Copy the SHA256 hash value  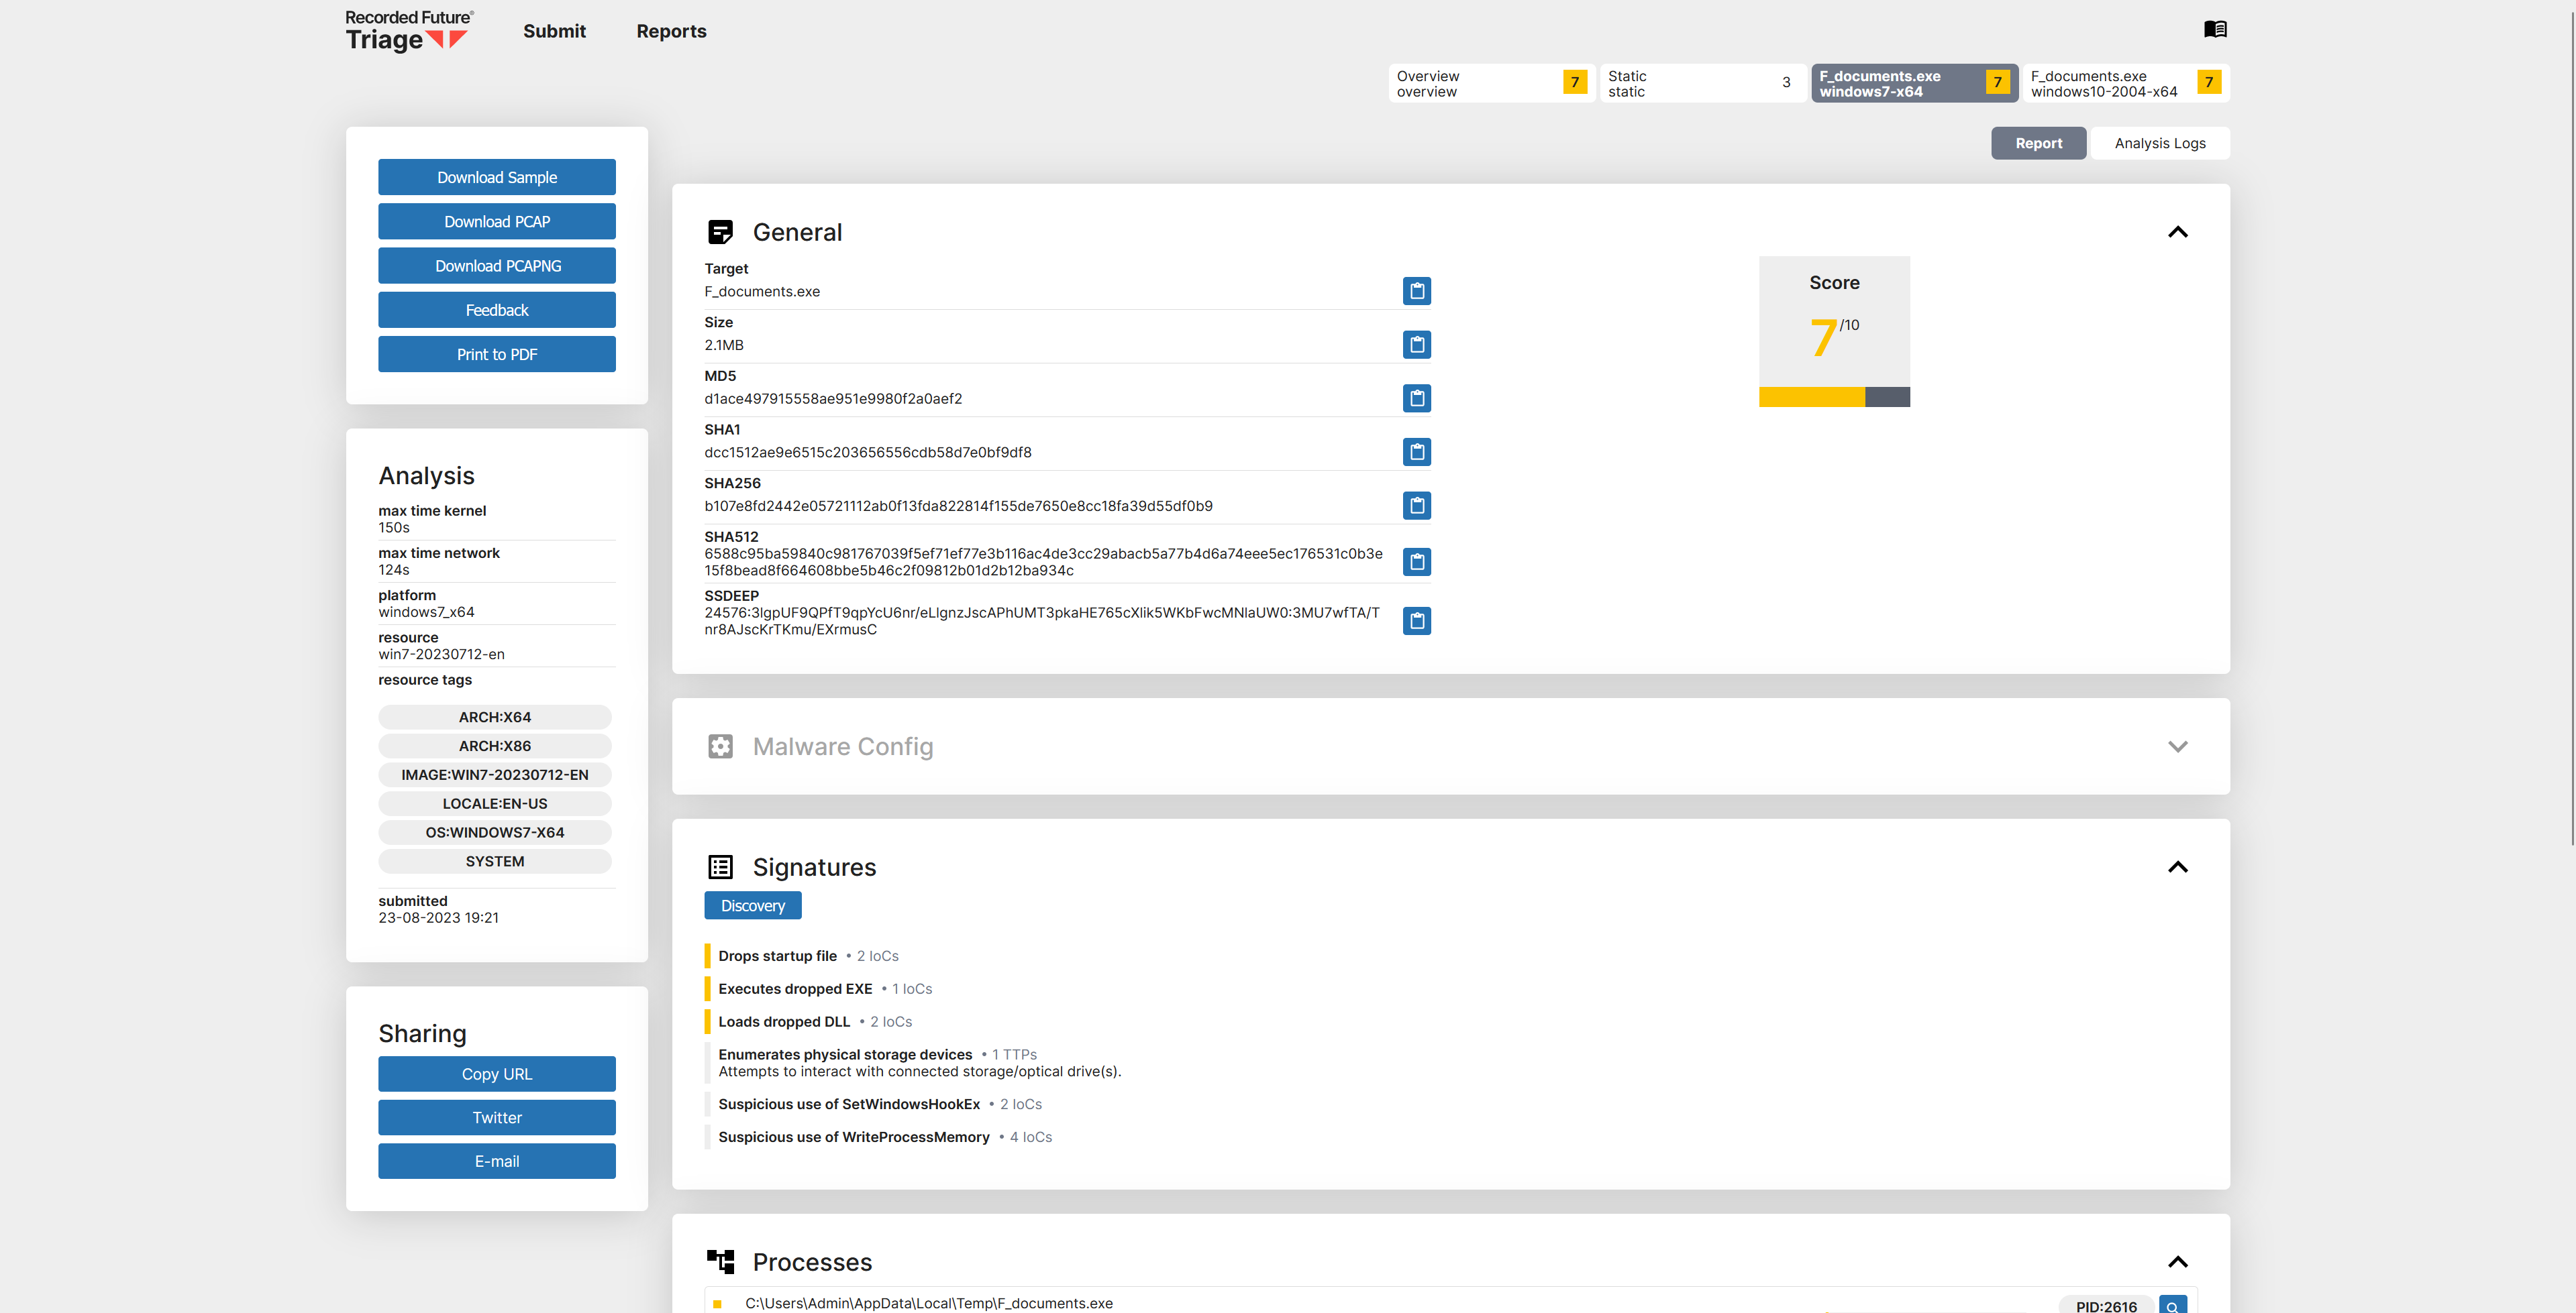1416,506
